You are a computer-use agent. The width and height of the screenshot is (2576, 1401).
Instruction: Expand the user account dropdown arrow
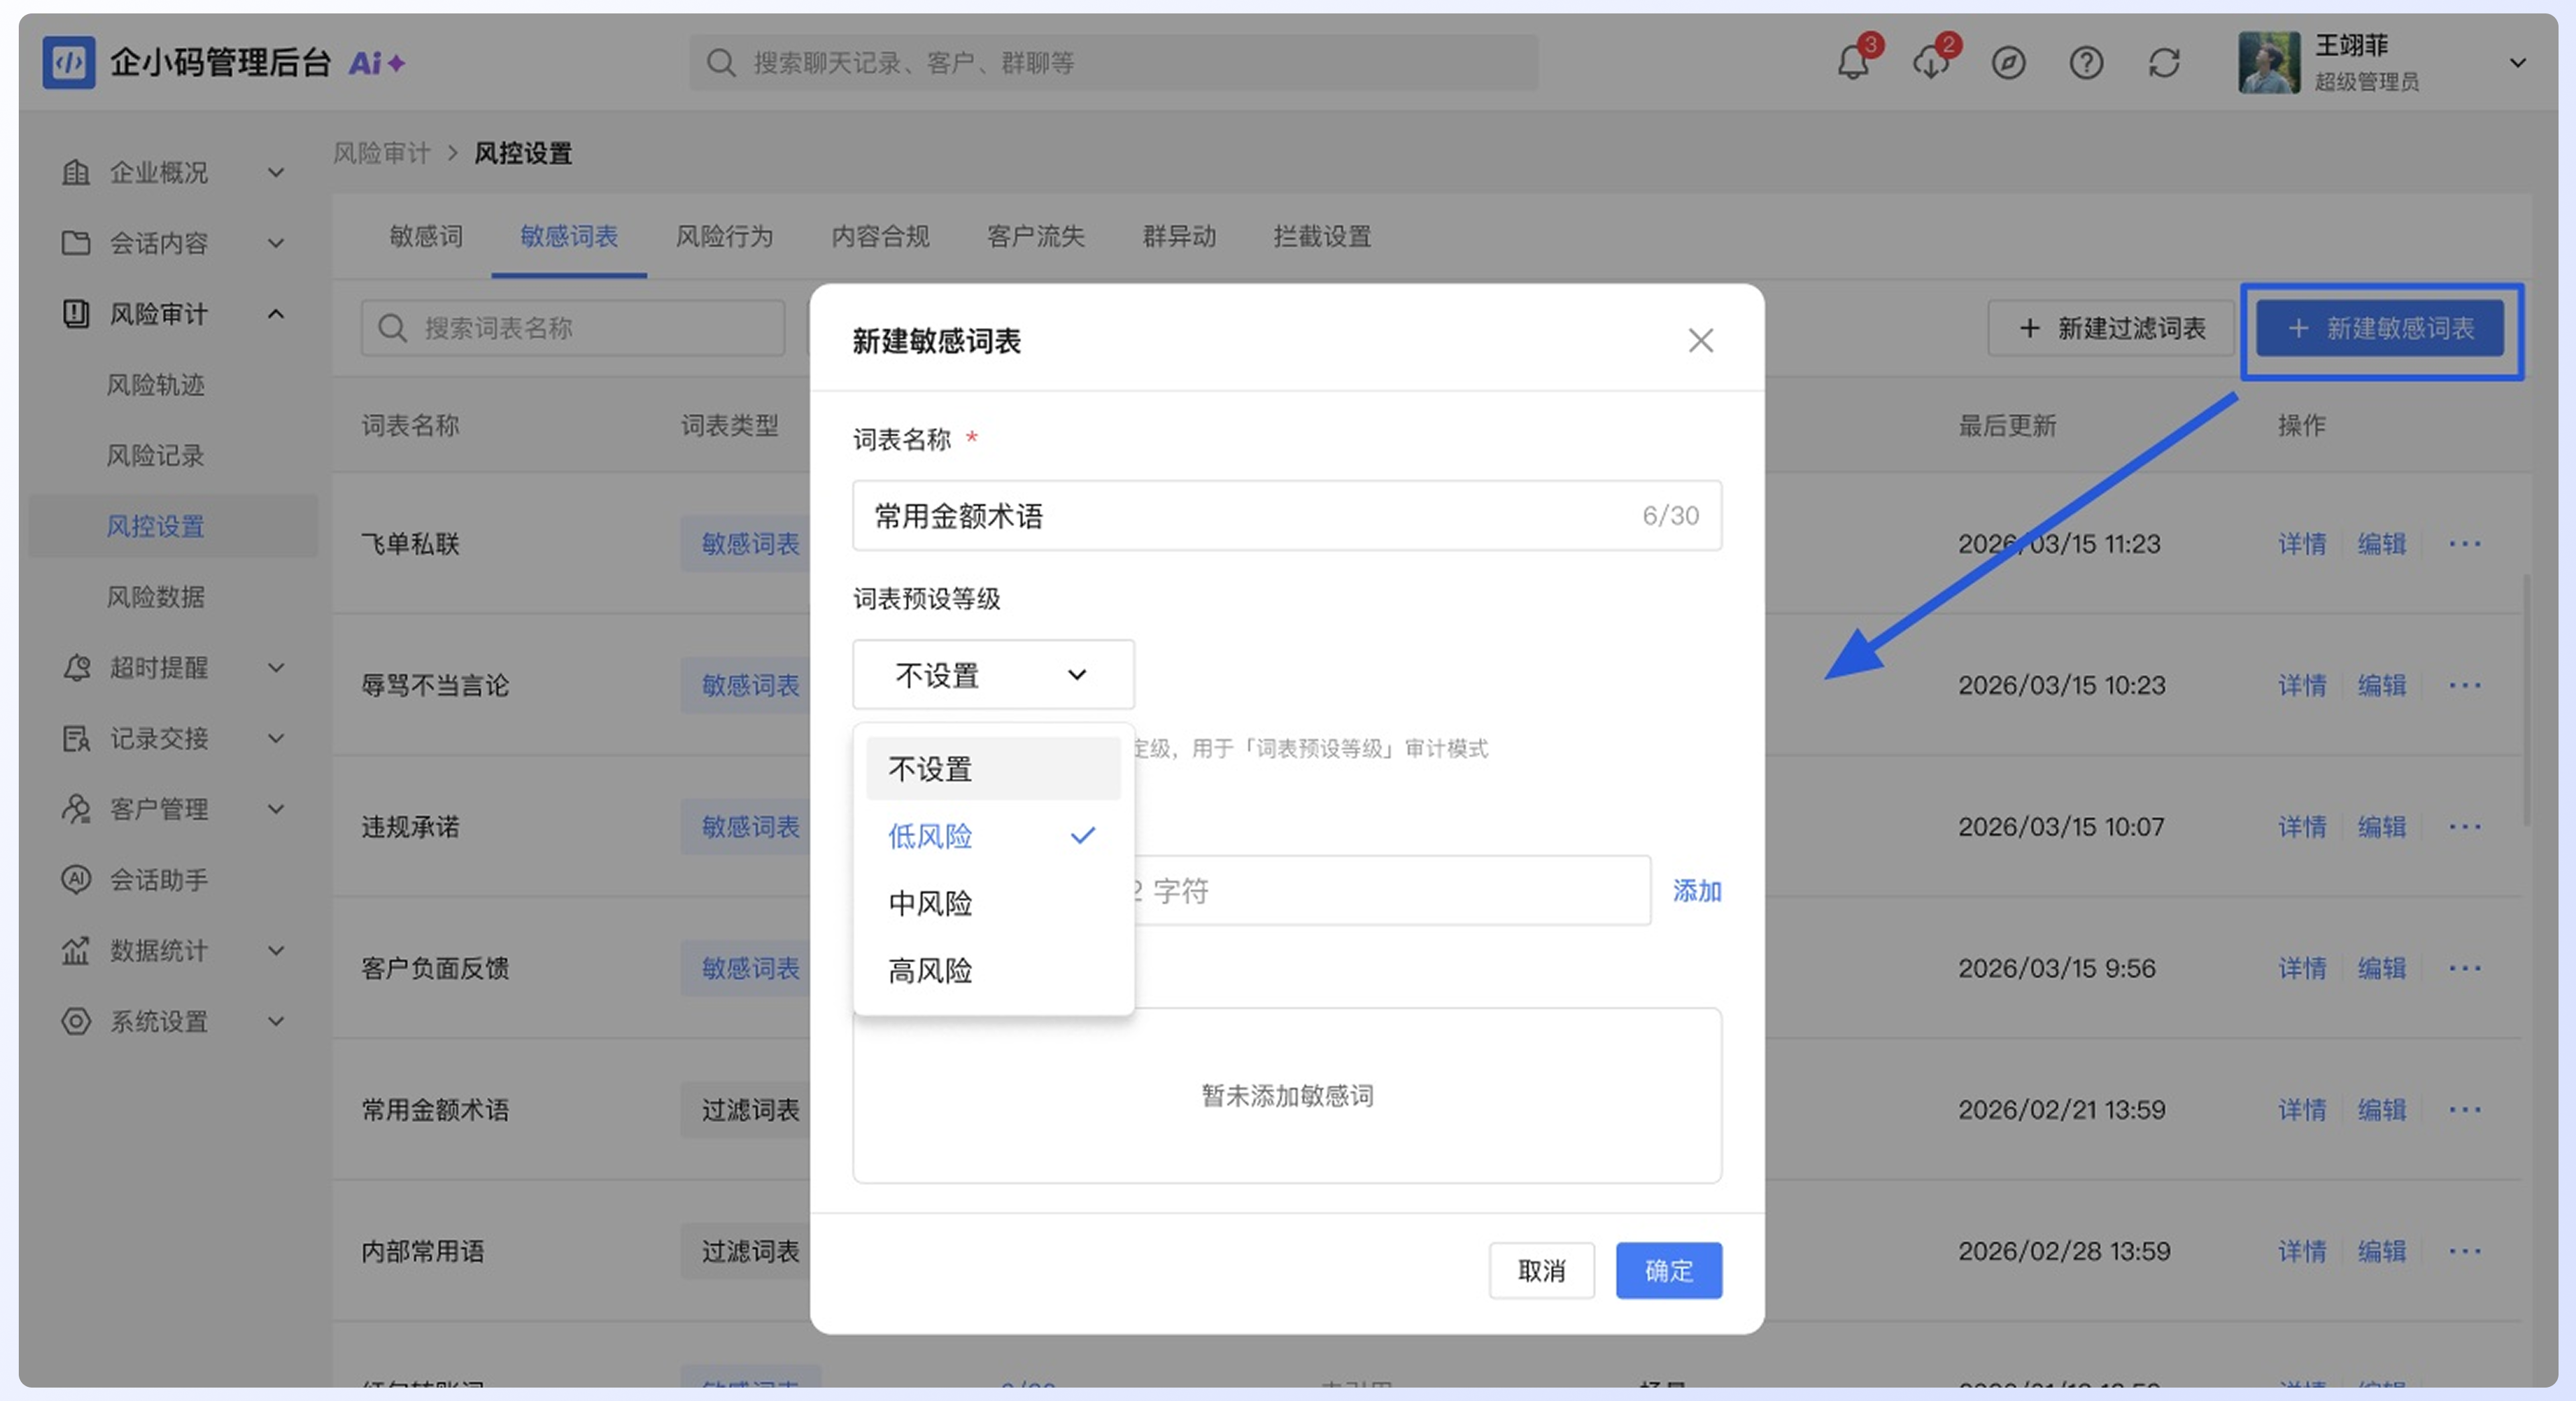tap(2517, 63)
